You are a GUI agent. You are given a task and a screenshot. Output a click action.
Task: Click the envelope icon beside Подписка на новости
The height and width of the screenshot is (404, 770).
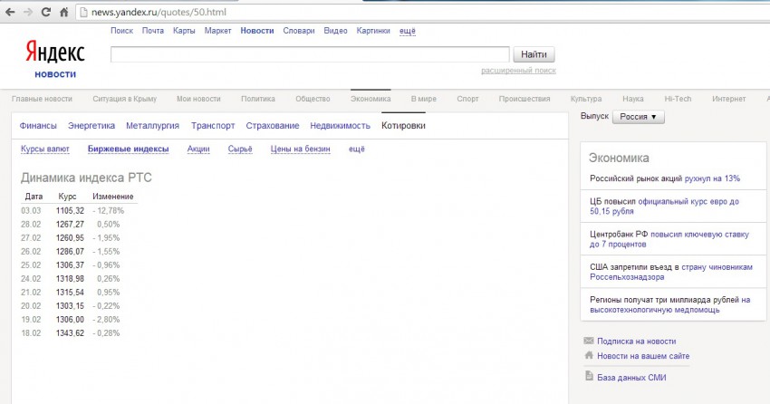coord(589,341)
